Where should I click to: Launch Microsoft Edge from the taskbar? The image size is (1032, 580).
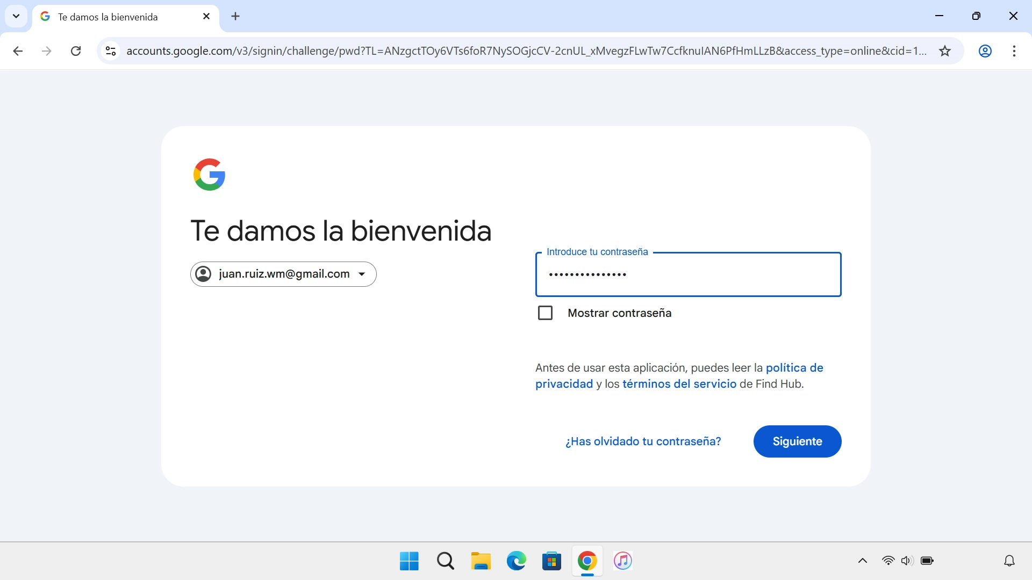pyautogui.click(x=516, y=561)
